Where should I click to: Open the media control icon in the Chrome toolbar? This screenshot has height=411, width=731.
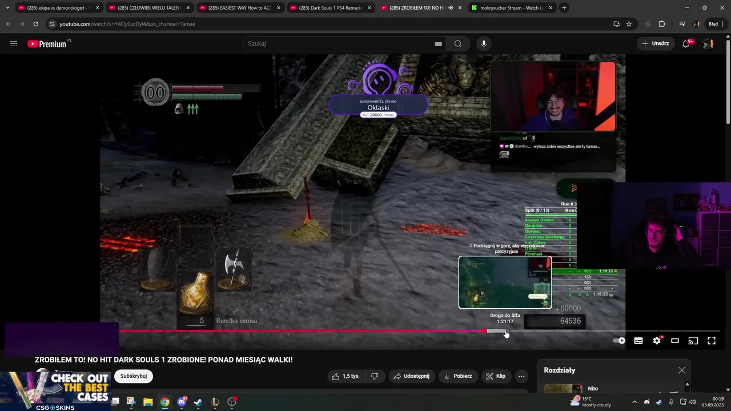coord(682,24)
